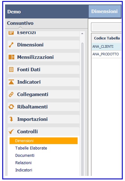Click the Controlli checkmark icon
Viewport: 125px width, 181px height.
tap(11, 132)
